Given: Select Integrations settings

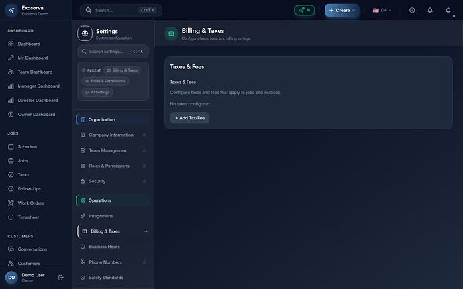Looking at the screenshot, I should [x=113, y=216].
